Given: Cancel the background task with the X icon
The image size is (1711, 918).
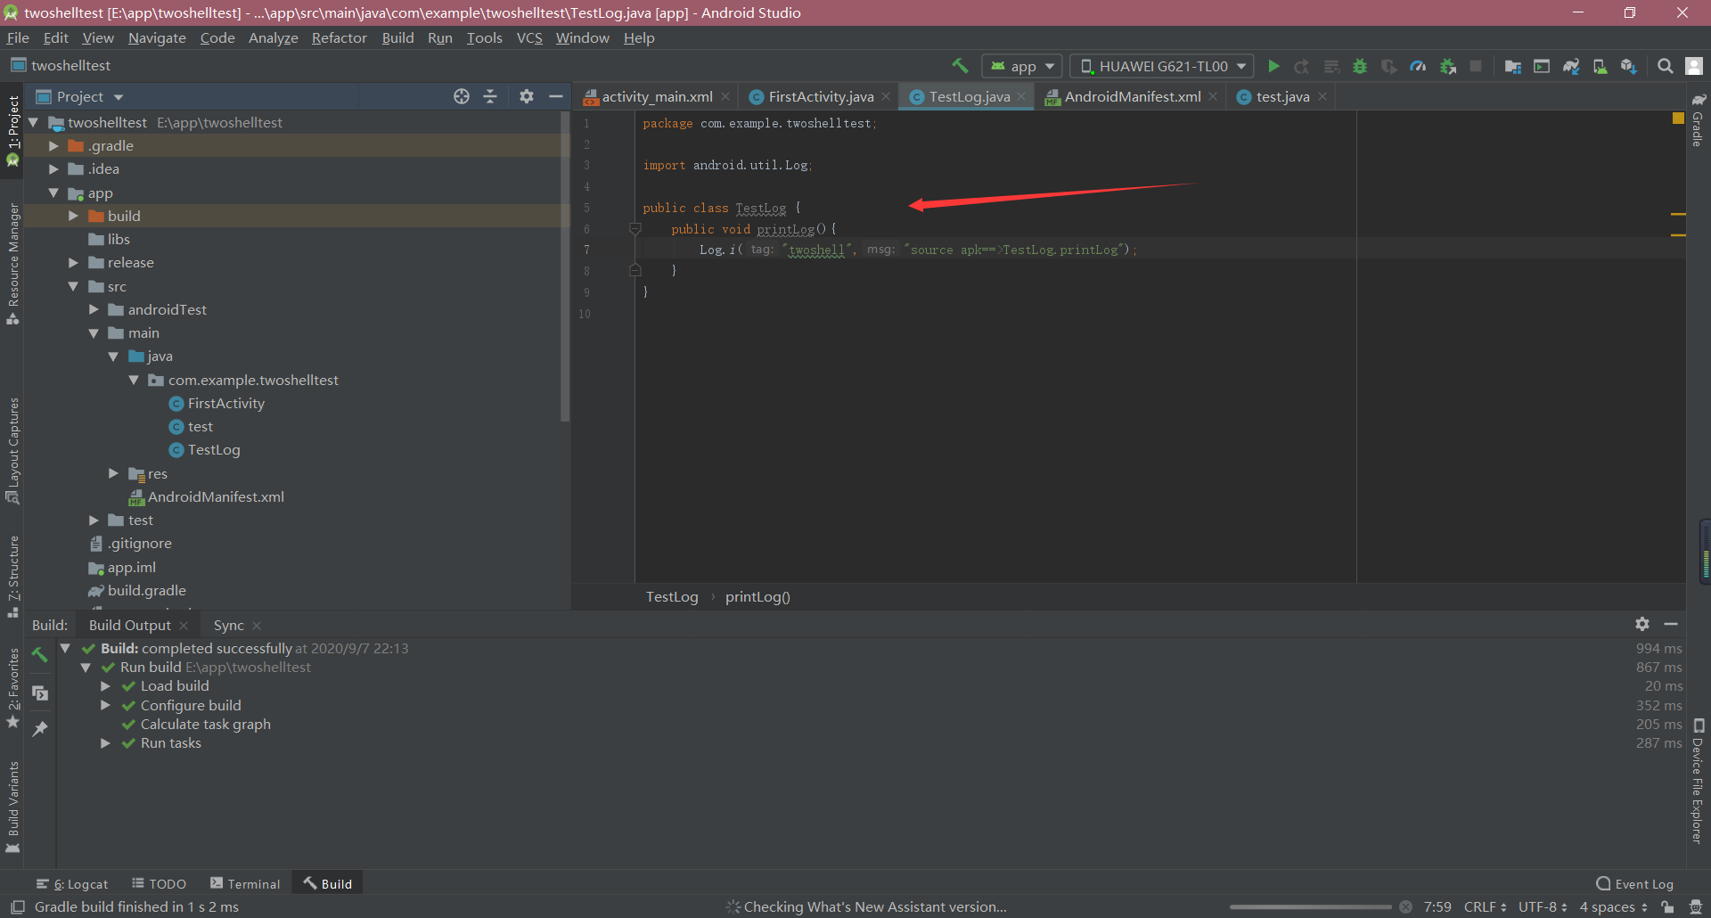Looking at the screenshot, I should [x=1405, y=907].
